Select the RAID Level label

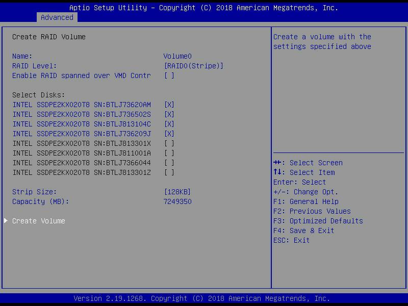(34, 66)
